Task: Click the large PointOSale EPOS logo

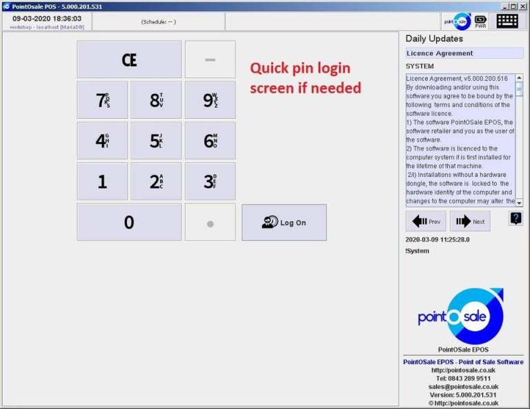Action: tap(460, 316)
